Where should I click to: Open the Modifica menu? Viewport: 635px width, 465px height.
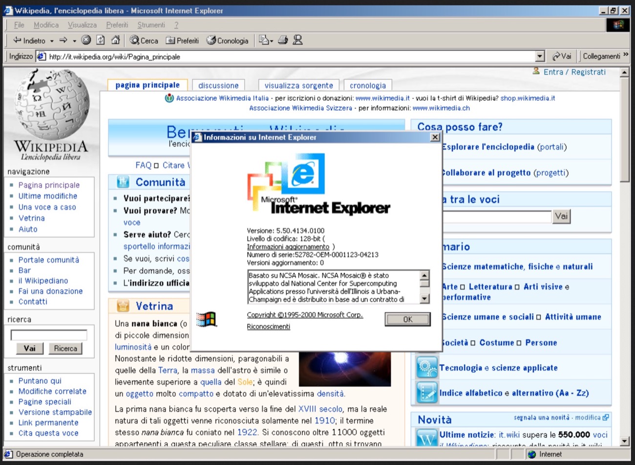click(46, 25)
